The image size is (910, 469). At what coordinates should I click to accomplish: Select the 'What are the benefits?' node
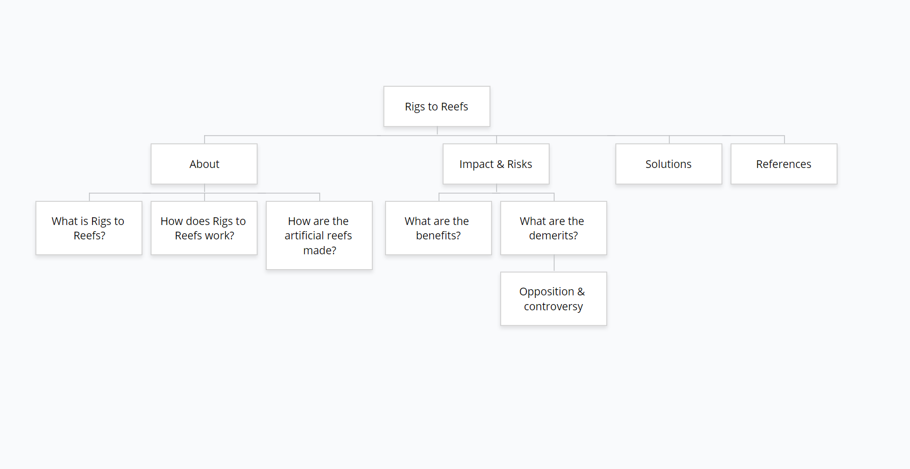coord(438,228)
